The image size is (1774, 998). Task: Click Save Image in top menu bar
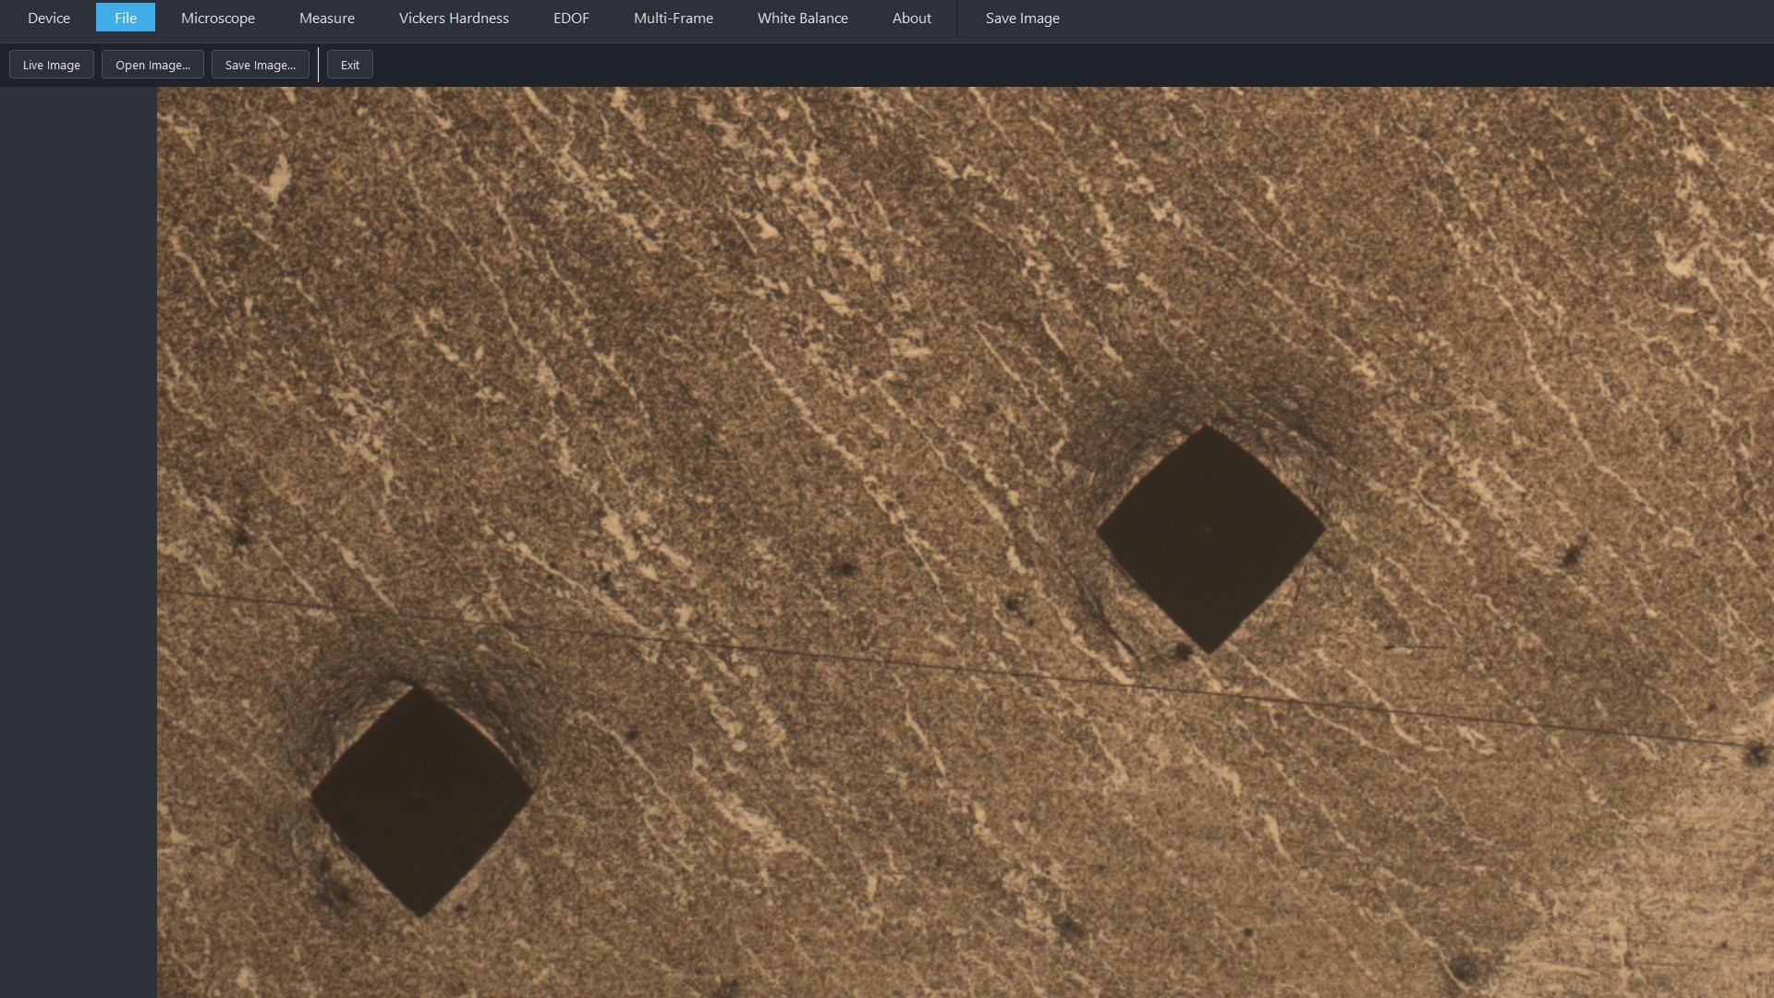coord(1023,18)
